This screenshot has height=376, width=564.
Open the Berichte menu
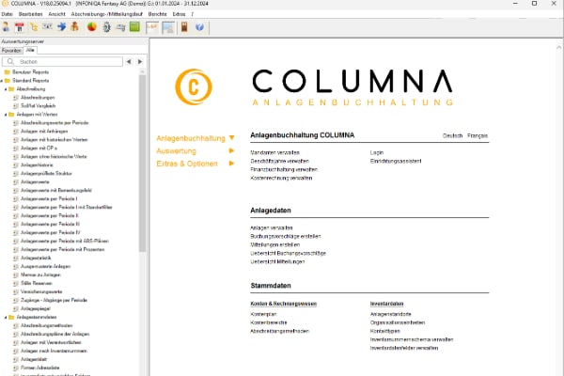pyautogui.click(x=158, y=14)
